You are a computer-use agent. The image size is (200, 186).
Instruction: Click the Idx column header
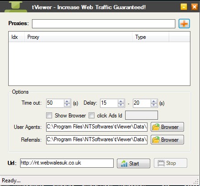tap(16, 37)
